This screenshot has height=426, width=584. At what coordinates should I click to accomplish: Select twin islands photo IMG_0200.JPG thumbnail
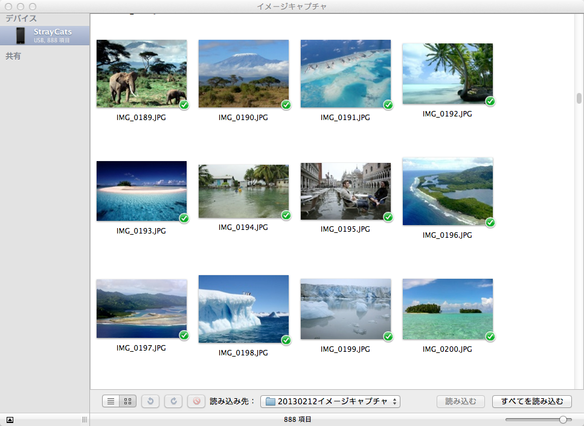[448, 309]
